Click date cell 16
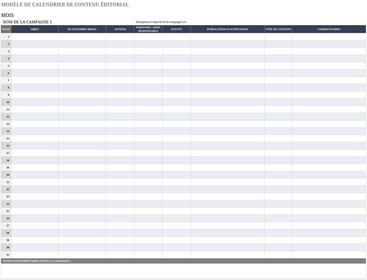 (x=6, y=146)
